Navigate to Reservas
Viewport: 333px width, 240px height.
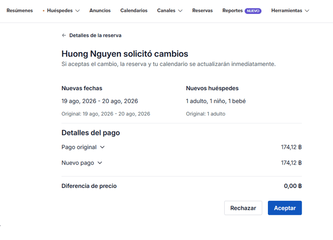point(202,10)
